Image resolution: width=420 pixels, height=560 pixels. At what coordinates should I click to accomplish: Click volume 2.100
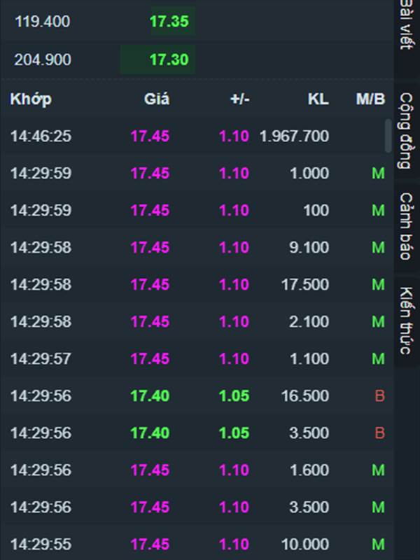(x=309, y=322)
